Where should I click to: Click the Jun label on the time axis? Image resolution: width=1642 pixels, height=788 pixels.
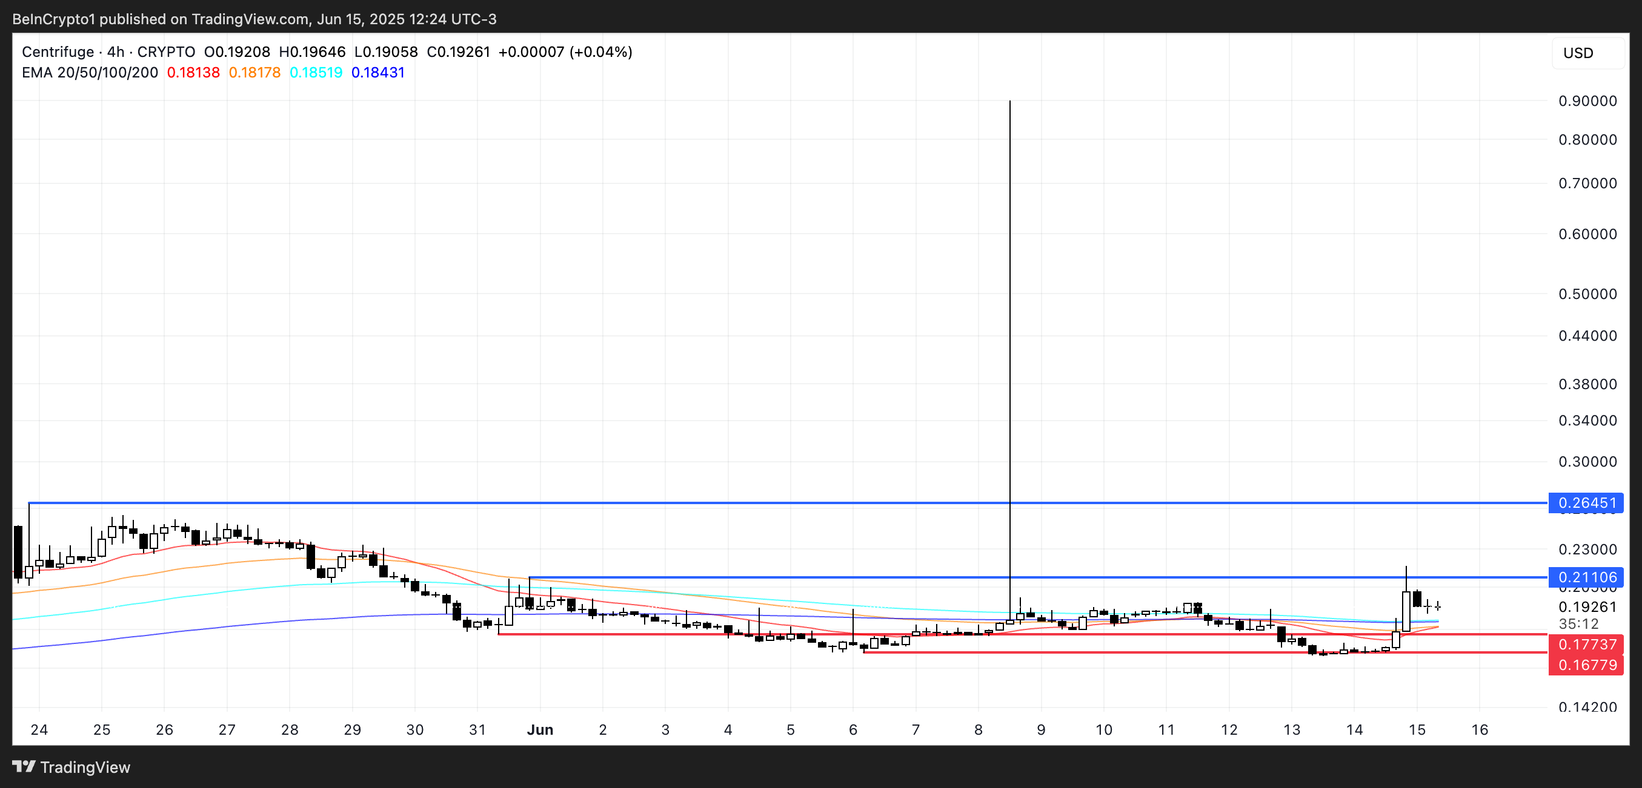pyautogui.click(x=541, y=730)
